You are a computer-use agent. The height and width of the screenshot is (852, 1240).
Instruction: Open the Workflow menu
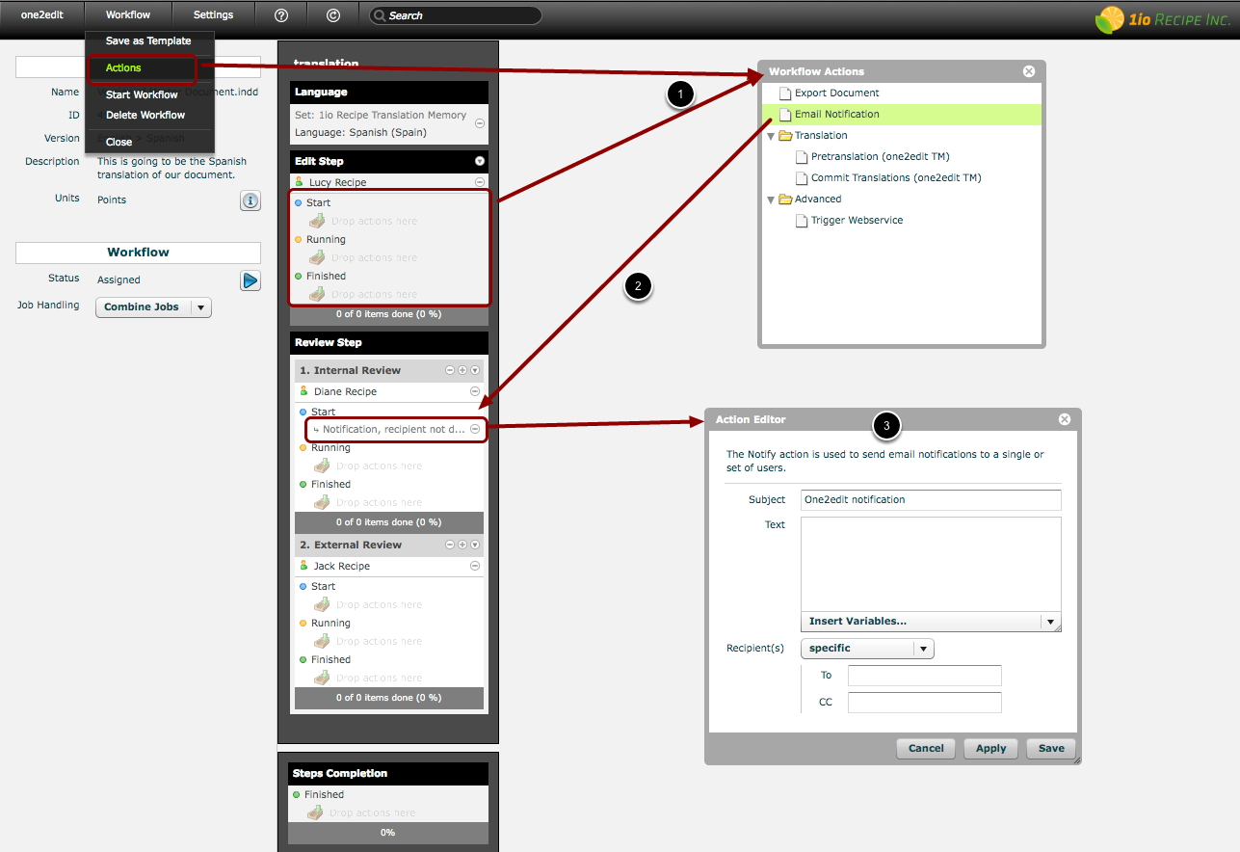click(x=128, y=15)
